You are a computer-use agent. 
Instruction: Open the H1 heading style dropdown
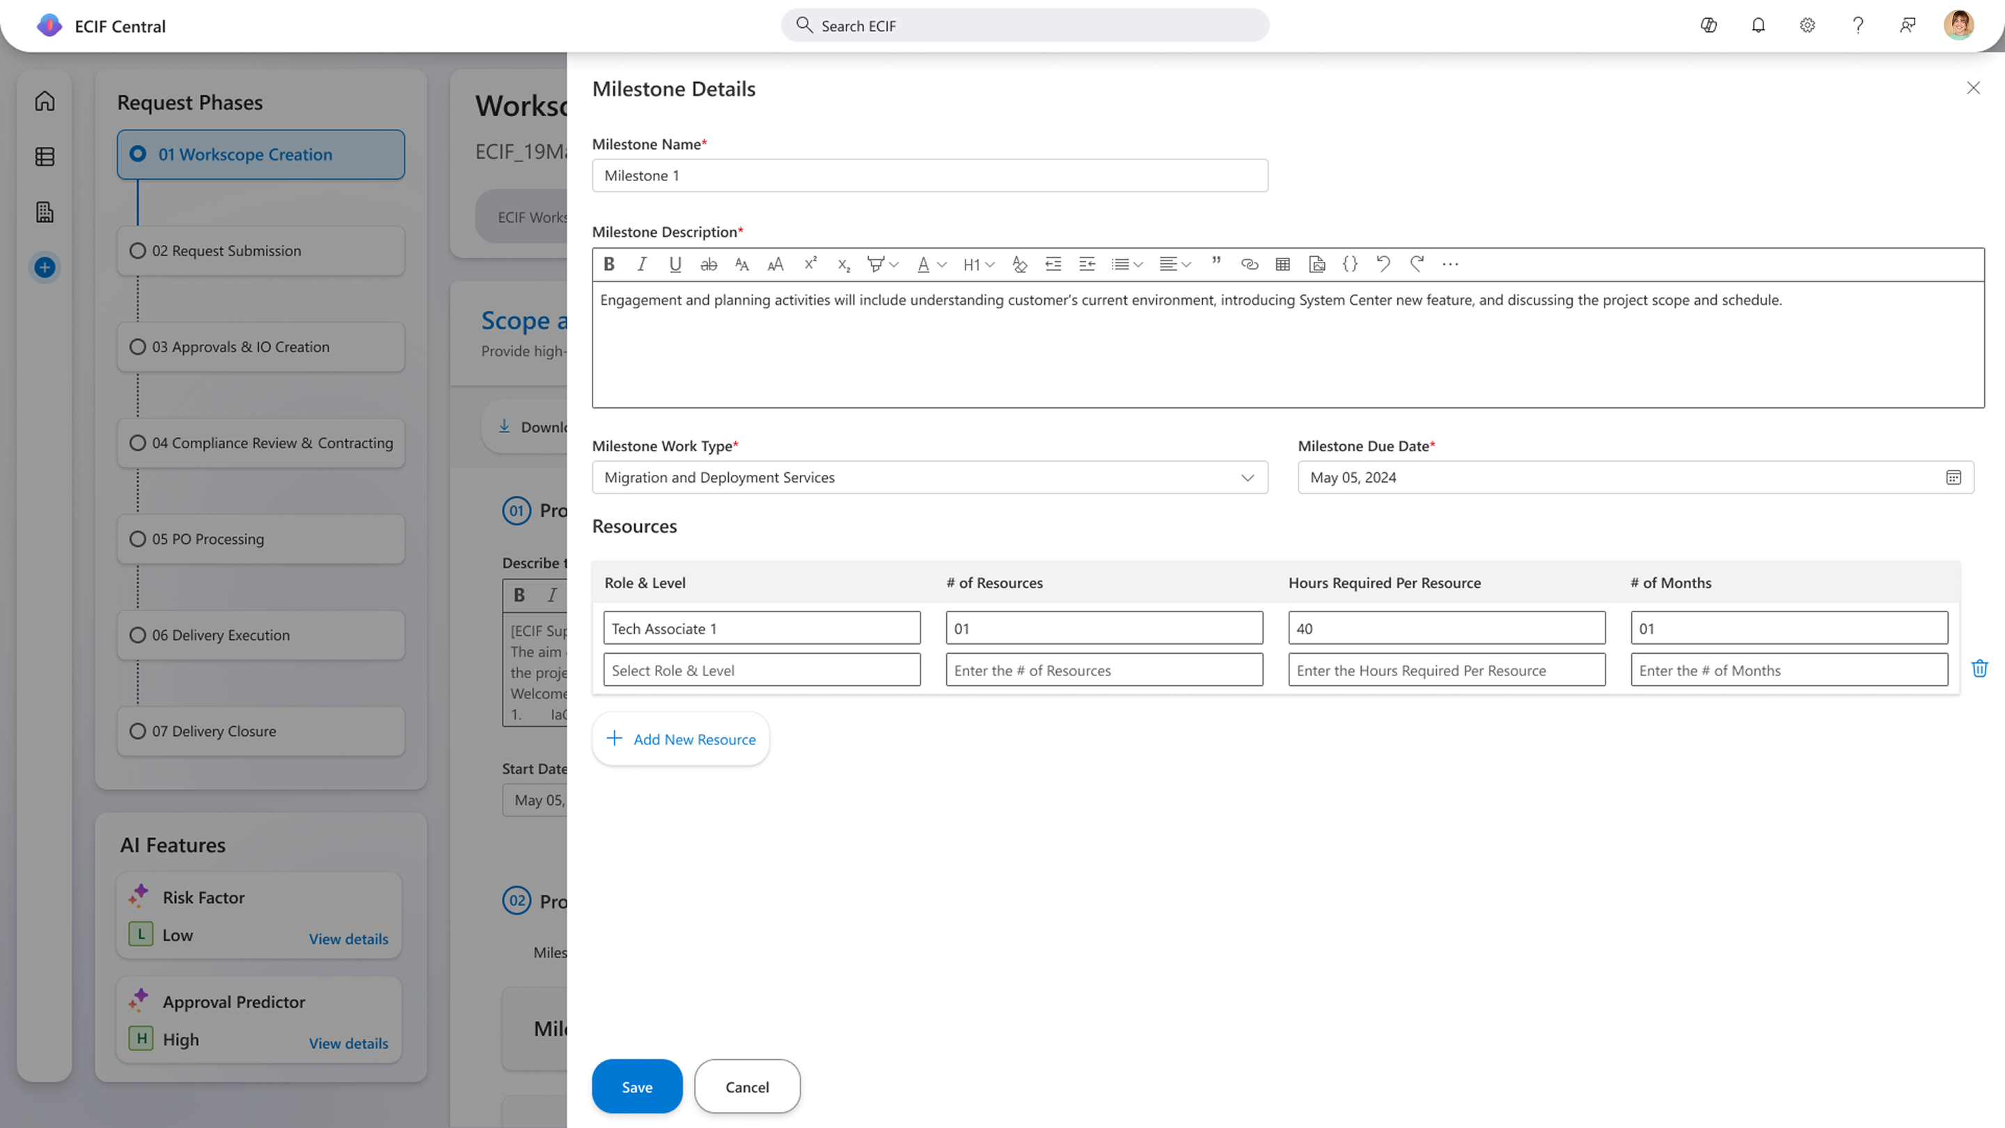pos(979,265)
